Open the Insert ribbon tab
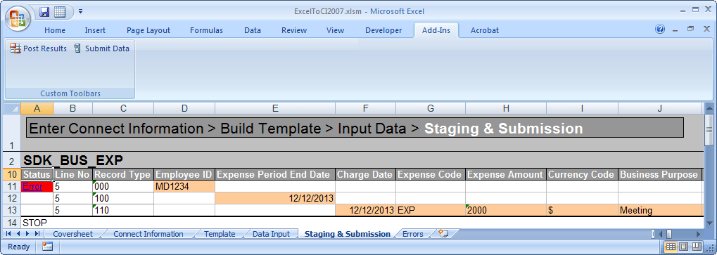This screenshot has height=255, width=717. point(95,31)
